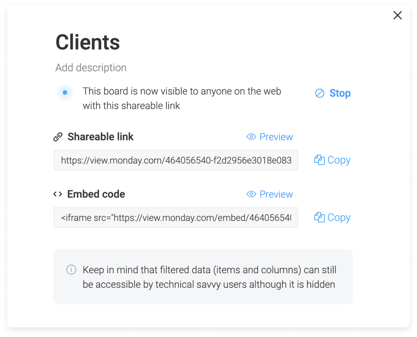This screenshot has height=337, width=417.
Task: Select the iframe embed code field
Action: (x=176, y=218)
